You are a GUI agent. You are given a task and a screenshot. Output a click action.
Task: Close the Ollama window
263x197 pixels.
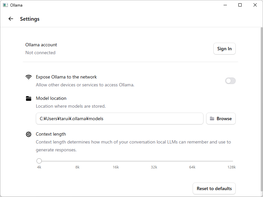(x=255, y=5)
